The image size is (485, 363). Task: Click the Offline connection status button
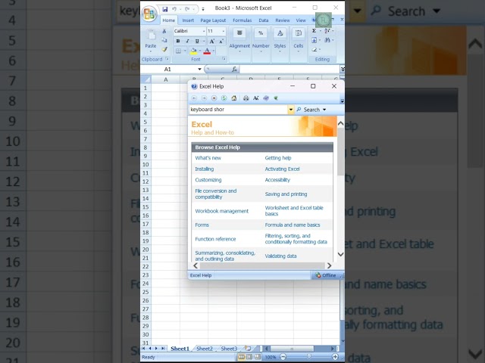click(326, 275)
